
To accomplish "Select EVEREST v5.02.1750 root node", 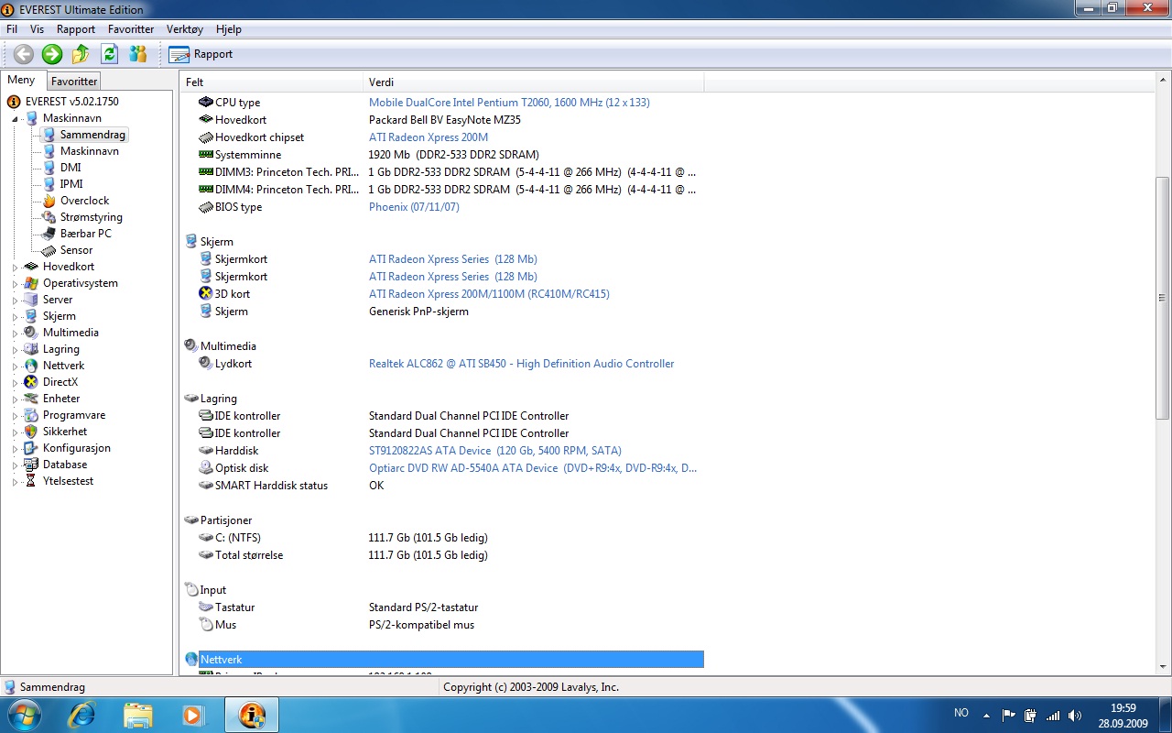I will point(71,102).
